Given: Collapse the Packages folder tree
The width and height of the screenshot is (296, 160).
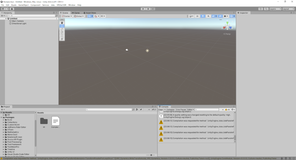Looking at the screenshot, I should [x=1, y=117].
